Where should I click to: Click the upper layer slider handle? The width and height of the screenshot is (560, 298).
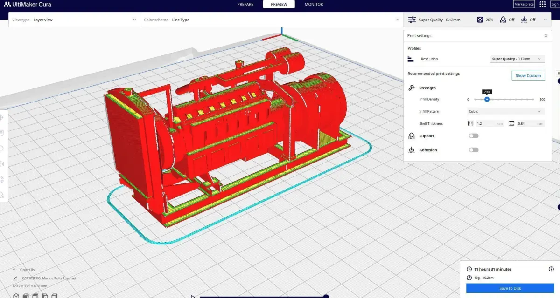tap(559, 81)
